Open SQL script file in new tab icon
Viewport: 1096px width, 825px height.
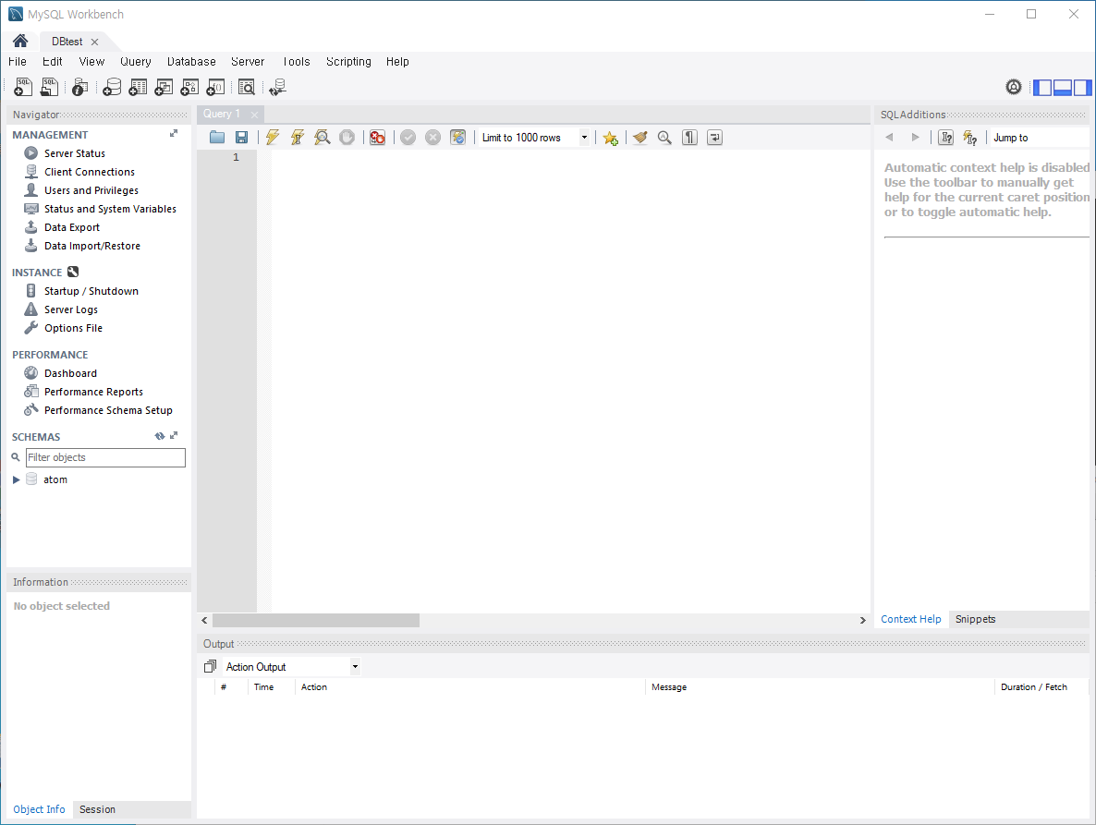coord(49,87)
